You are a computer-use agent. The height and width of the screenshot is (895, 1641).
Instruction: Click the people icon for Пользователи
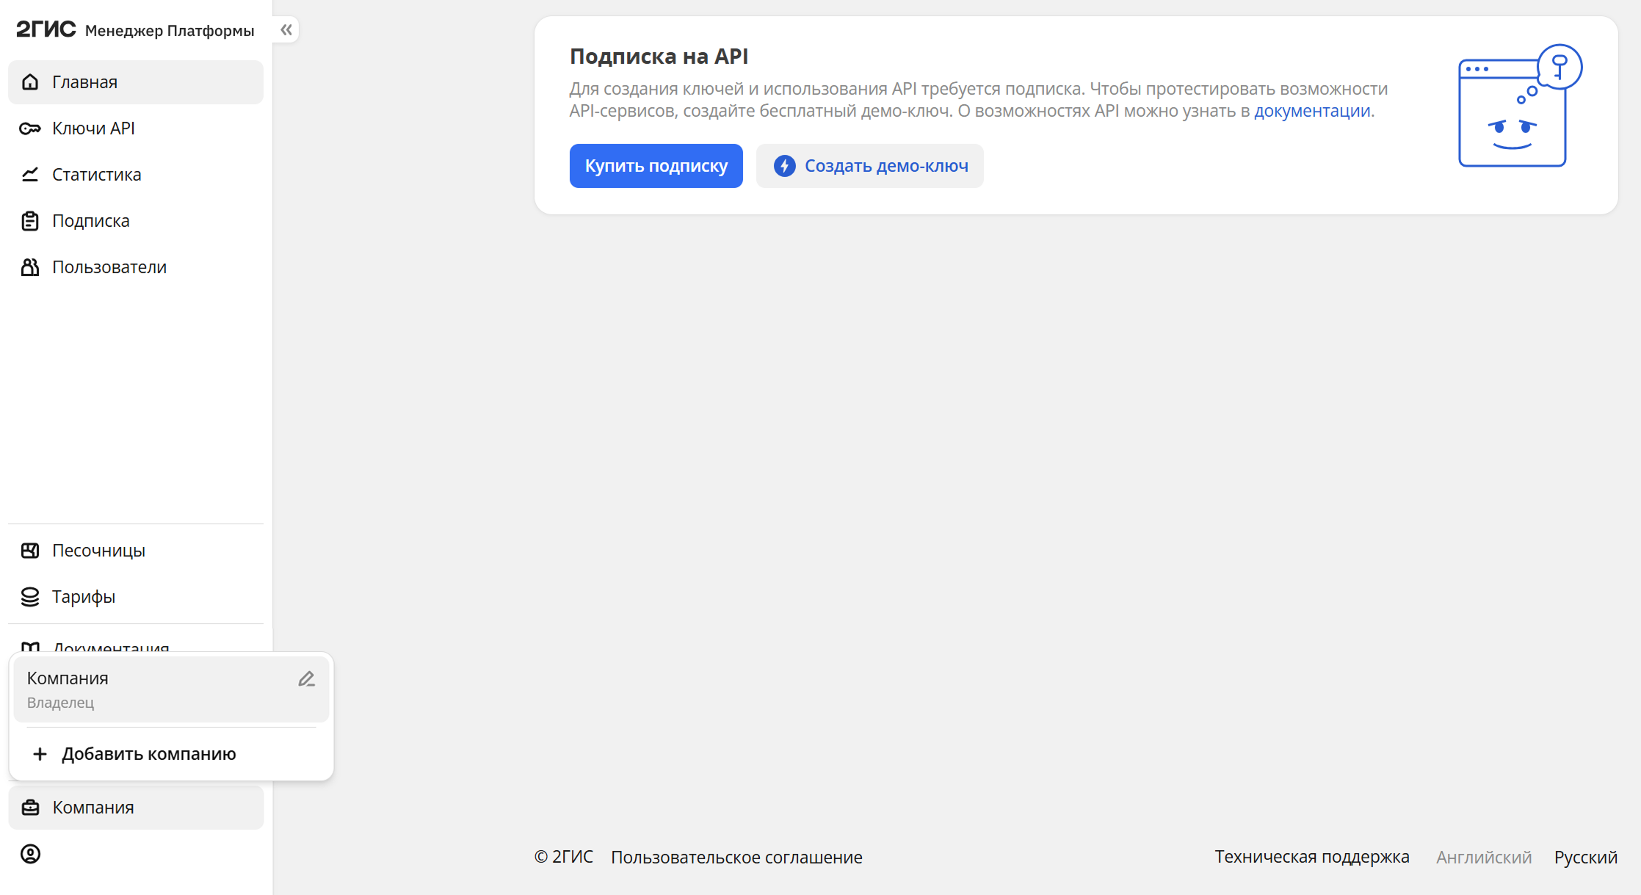30,267
